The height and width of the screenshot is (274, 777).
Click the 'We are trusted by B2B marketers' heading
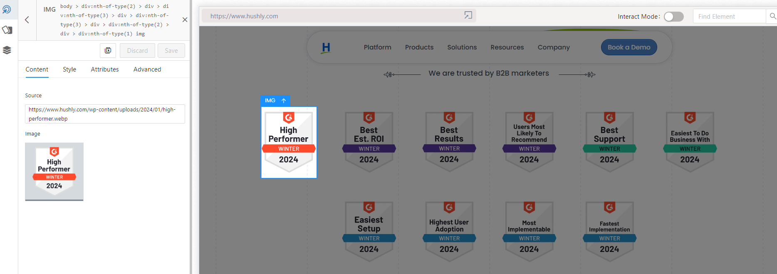click(489, 73)
